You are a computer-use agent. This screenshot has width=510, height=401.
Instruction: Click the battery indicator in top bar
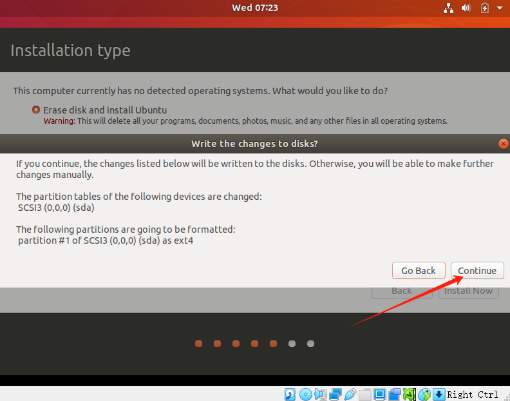(485, 8)
